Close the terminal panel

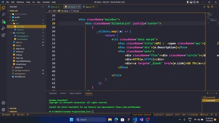click(x=216, y=93)
